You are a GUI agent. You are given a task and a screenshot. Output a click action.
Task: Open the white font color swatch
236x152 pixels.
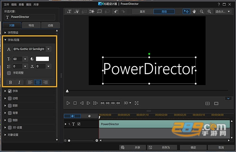tap(42, 59)
